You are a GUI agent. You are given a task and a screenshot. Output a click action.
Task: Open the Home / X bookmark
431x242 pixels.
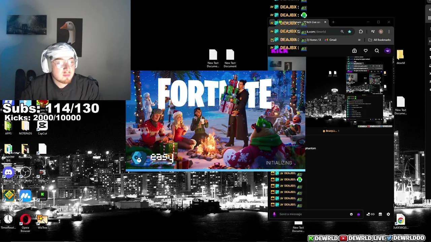tap(311, 40)
